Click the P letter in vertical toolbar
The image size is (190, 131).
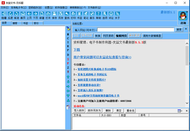click(68, 50)
